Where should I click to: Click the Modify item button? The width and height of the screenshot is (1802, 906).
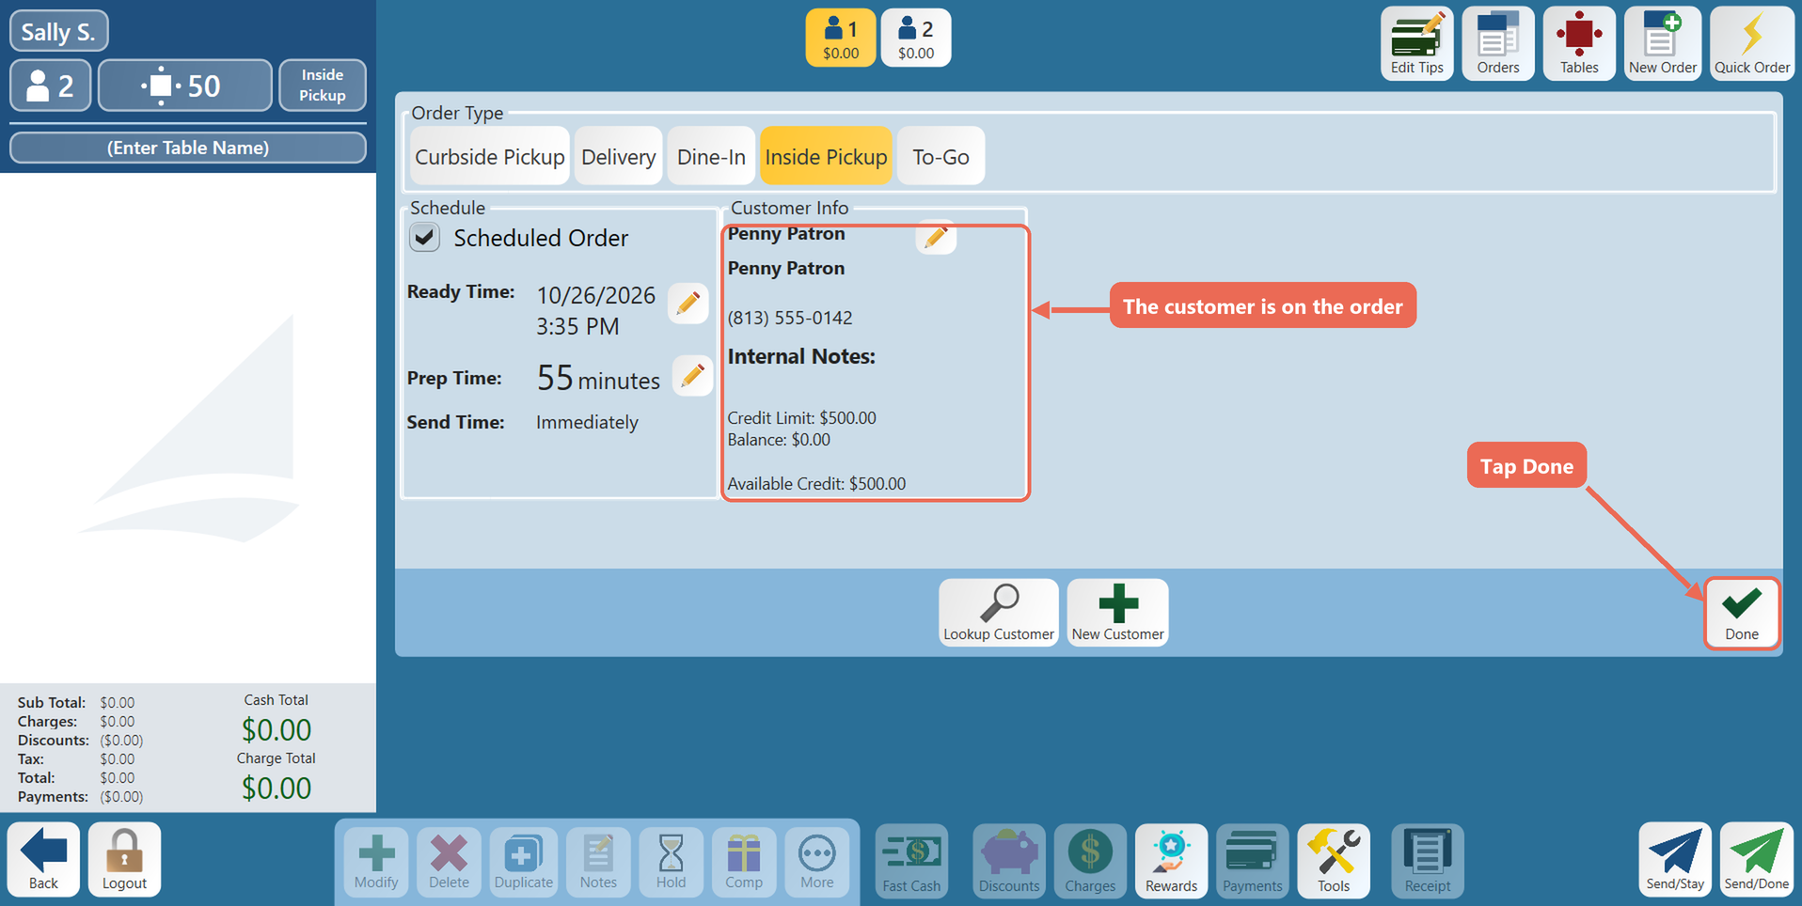(376, 862)
